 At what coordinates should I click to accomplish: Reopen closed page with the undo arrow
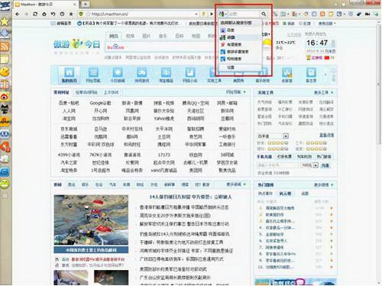click(x=53, y=14)
